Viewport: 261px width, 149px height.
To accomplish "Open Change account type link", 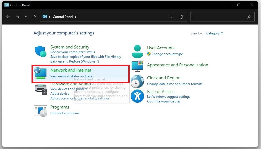I will point(167,54).
